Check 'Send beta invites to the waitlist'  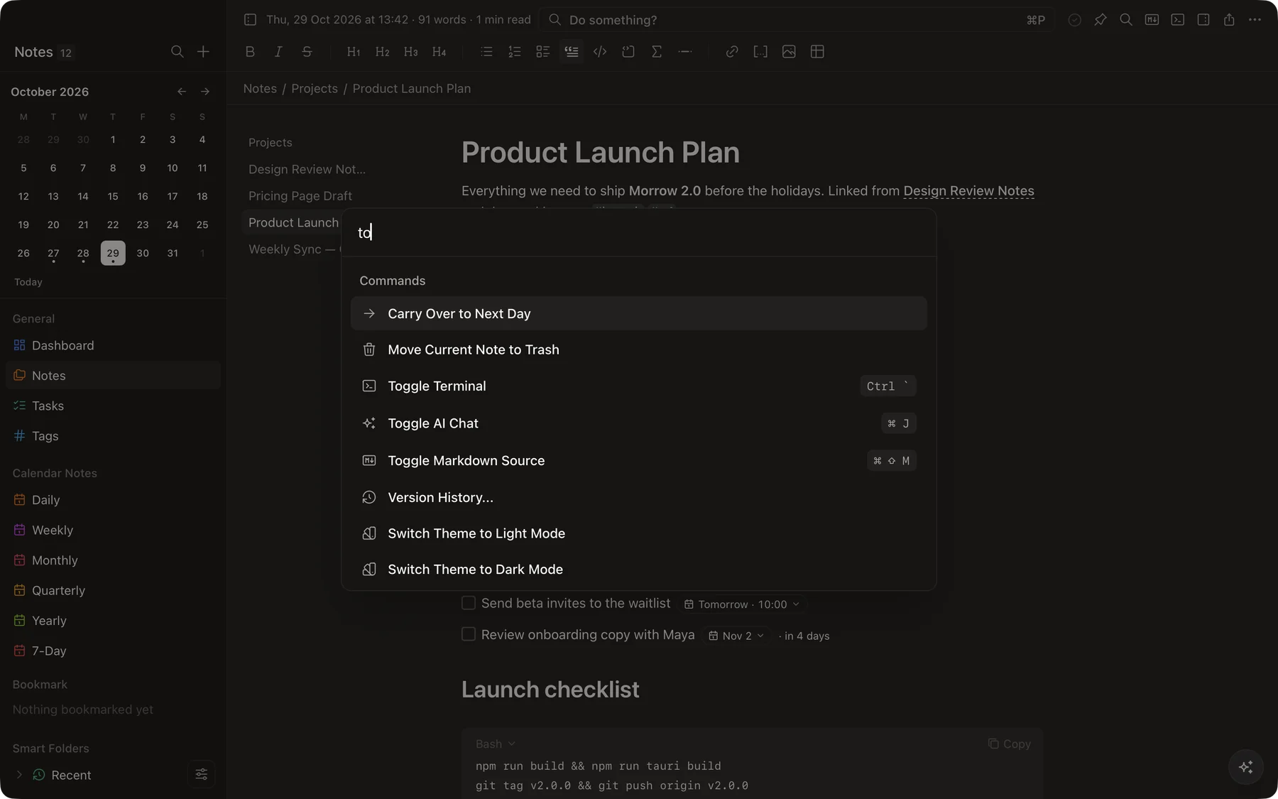pyautogui.click(x=469, y=603)
